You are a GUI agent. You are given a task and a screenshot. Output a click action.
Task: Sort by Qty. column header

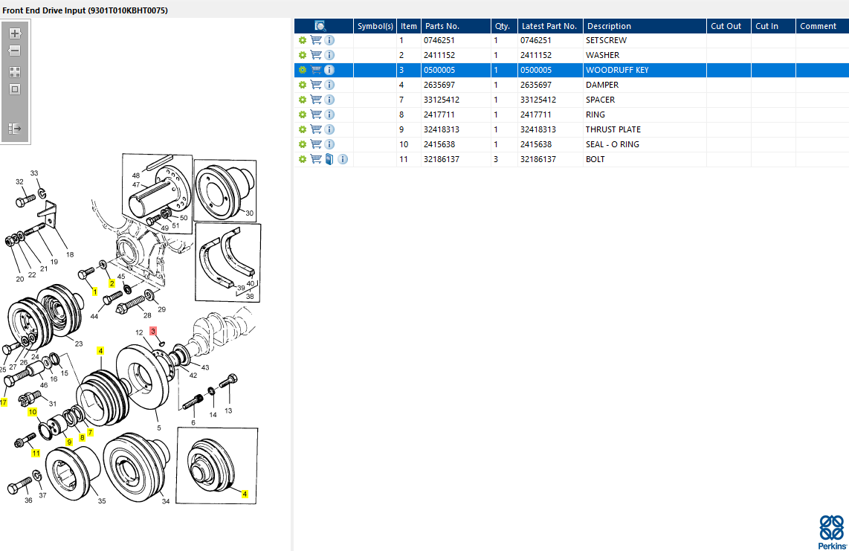coord(504,26)
